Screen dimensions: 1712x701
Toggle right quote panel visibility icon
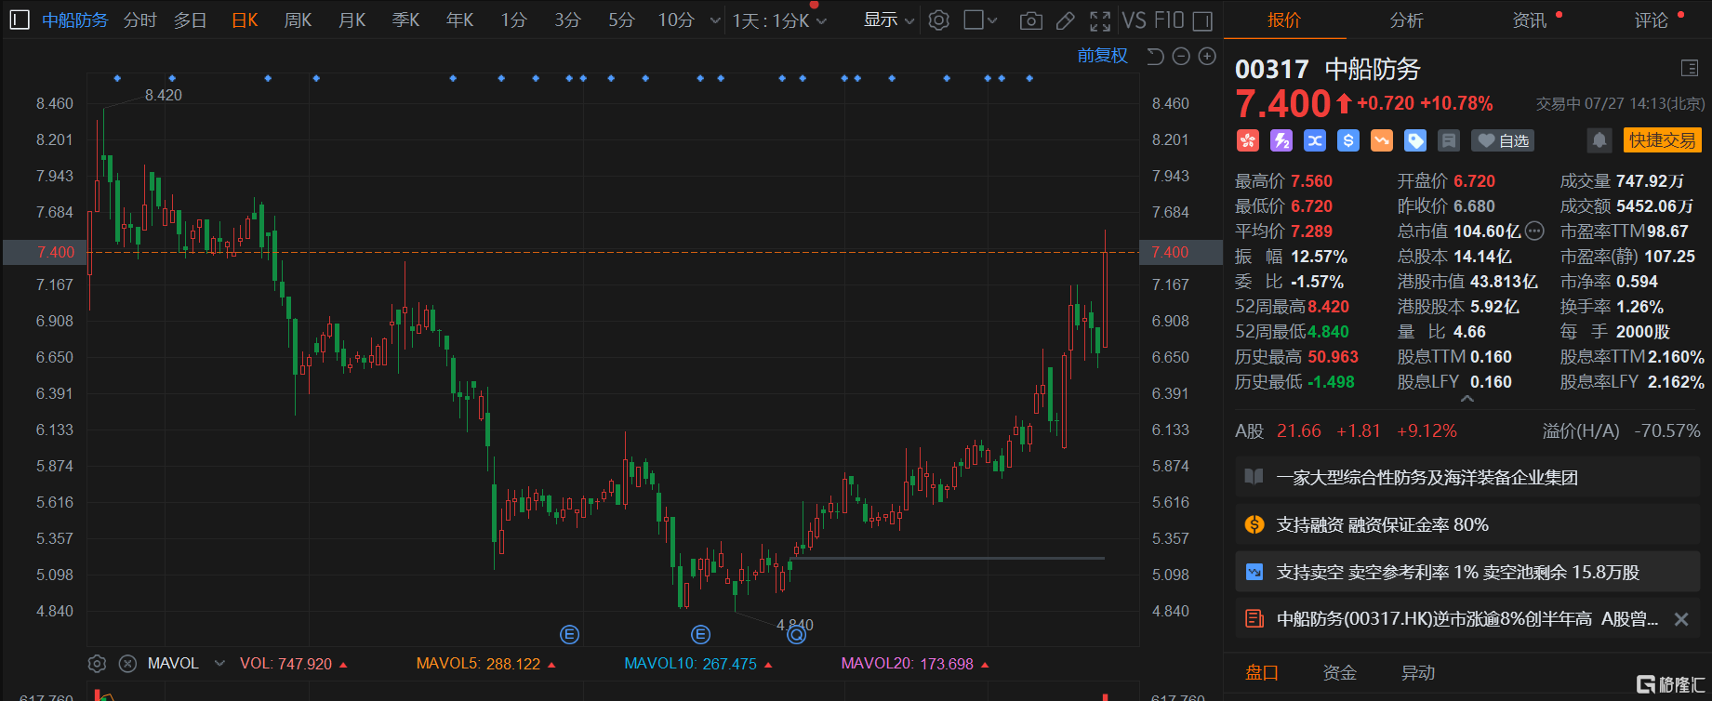tap(1202, 20)
